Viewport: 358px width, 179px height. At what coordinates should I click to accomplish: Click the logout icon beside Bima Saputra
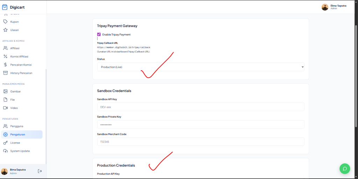coord(40,171)
